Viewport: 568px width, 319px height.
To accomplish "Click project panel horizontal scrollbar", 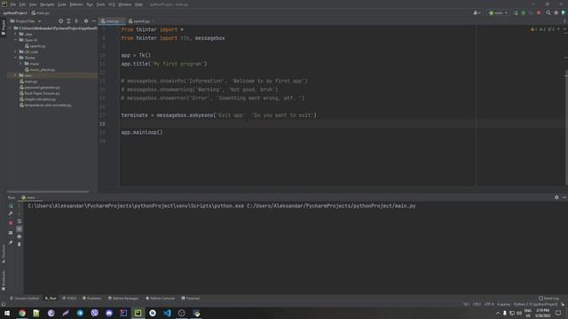I will click(48, 191).
